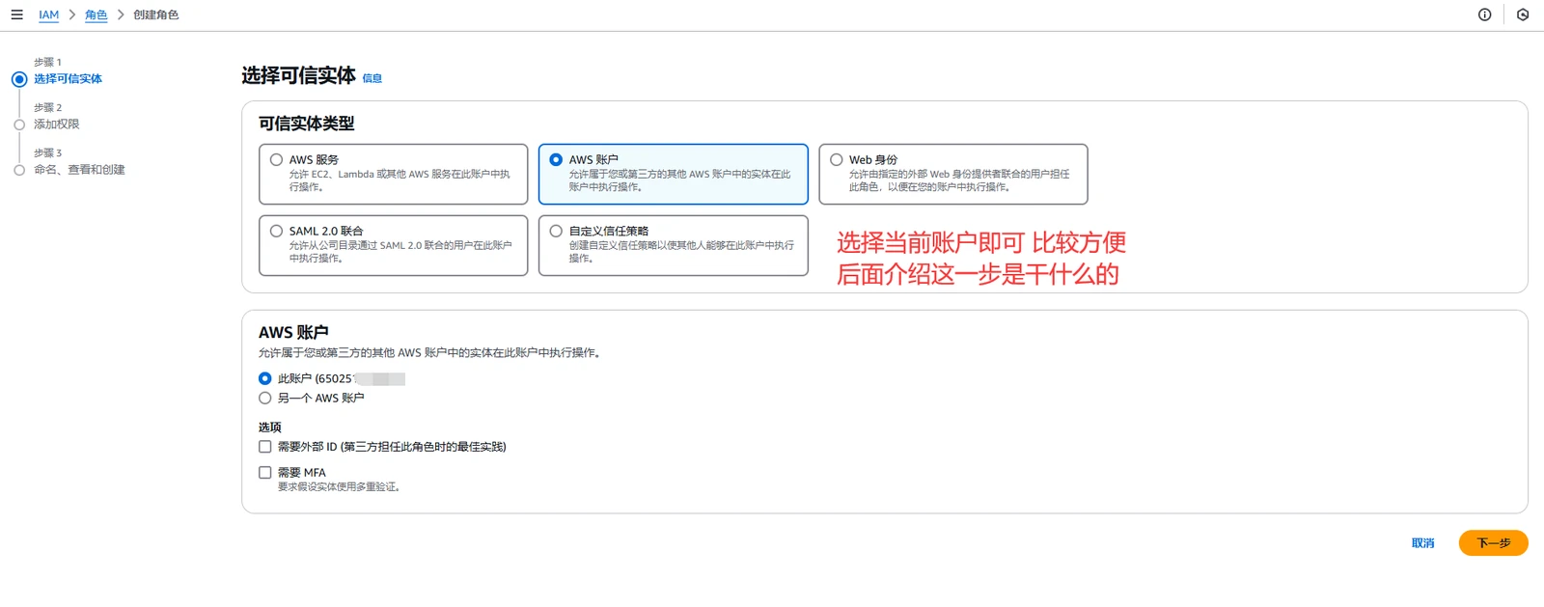The height and width of the screenshot is (607, 1544).
Task: Choose 此账户 radio option
Action: click(264, 378)
